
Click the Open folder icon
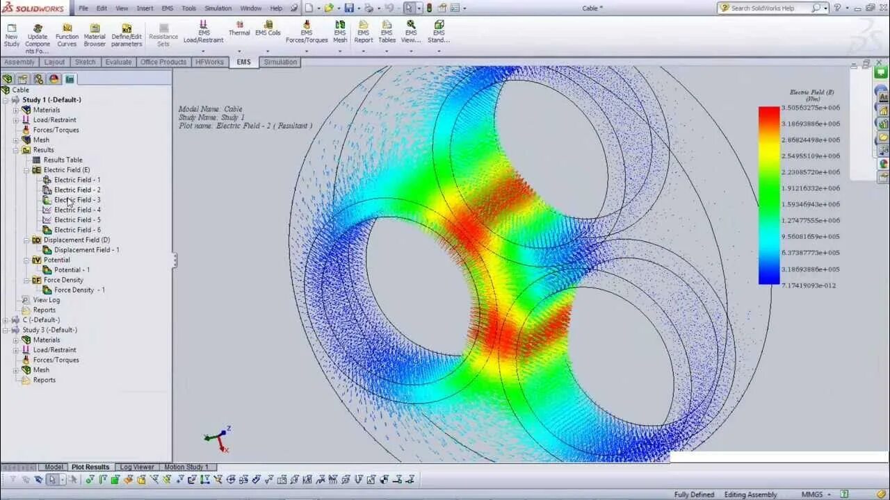click(x=329, y=8)
